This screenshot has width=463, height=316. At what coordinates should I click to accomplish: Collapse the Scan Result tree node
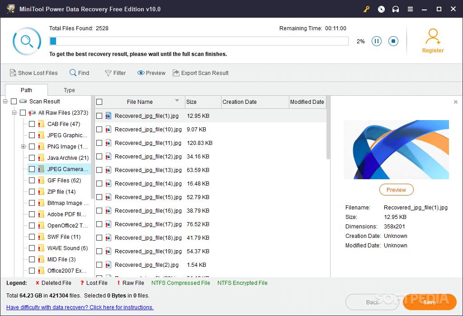point(5,102)
